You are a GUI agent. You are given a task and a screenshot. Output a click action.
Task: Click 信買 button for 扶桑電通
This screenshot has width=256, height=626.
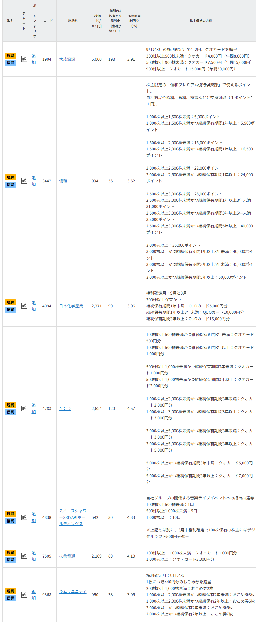click(x=11, y=560)
